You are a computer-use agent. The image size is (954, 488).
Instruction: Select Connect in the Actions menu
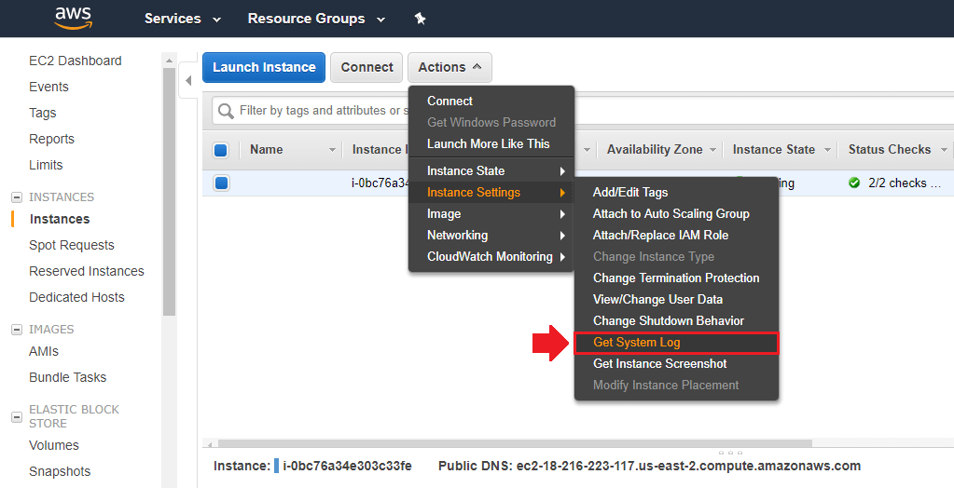tap(491, 101)
